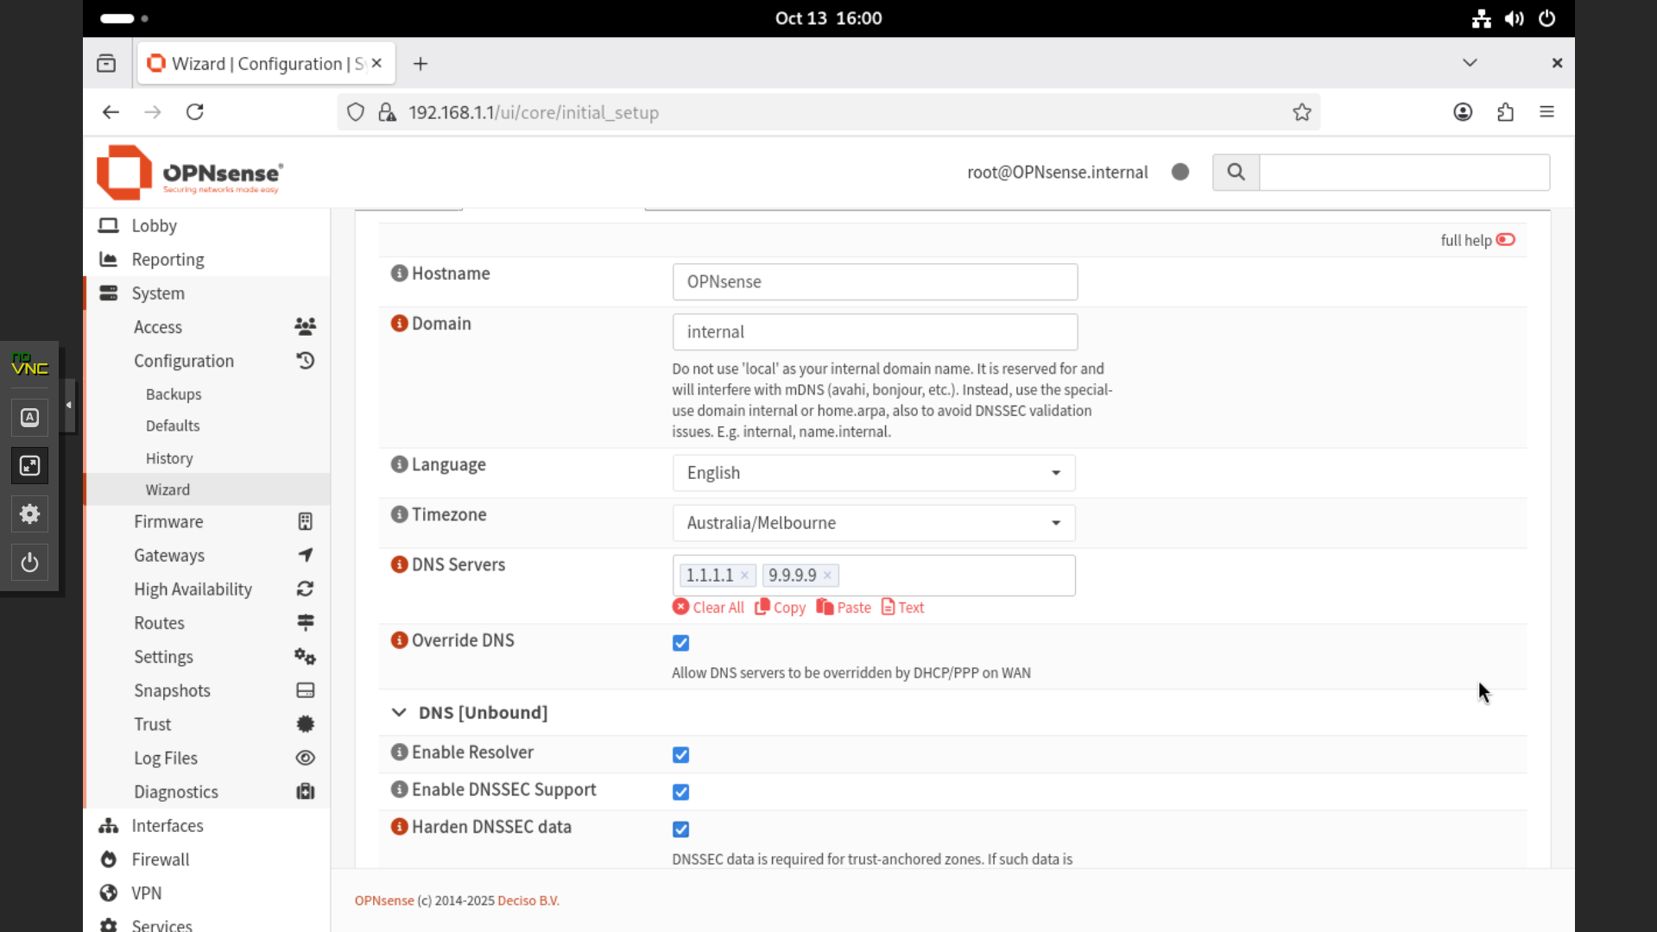Disable the Enable Resolver checkbox
The image size is (1657, 932).
pyautogui.click(x=680, y=755)
